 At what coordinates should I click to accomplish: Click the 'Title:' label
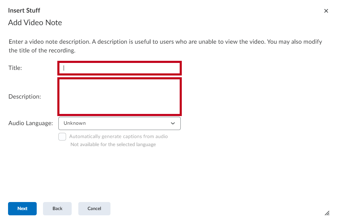coord(15,68)
